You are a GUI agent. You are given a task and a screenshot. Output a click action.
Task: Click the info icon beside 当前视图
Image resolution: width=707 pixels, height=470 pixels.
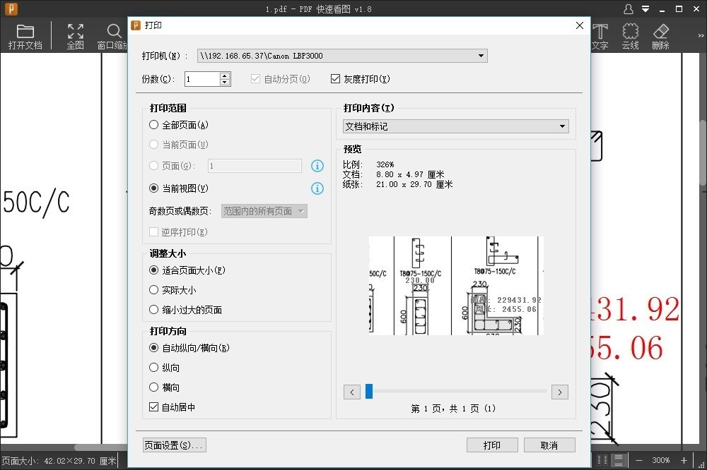(317, 188)
